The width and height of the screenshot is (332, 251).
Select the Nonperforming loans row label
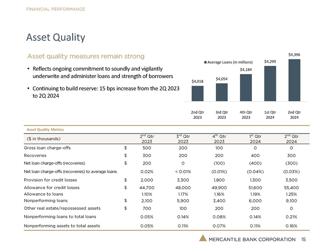coord(44,200)
